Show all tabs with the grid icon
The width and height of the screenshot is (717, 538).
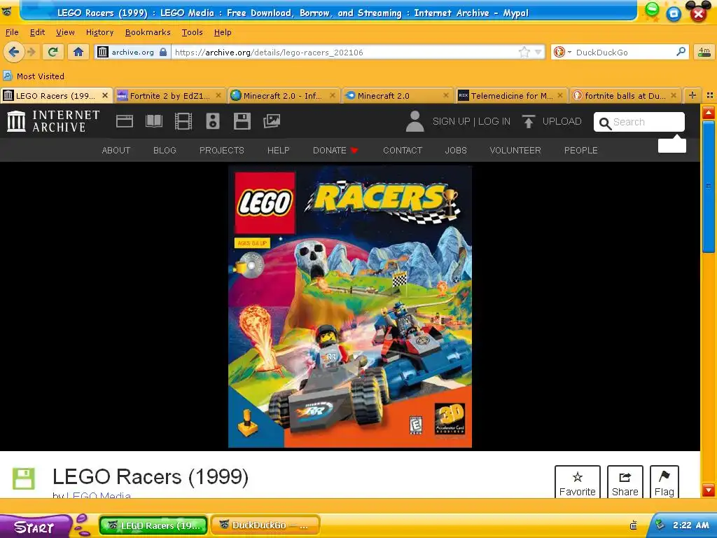coord(710,95)
